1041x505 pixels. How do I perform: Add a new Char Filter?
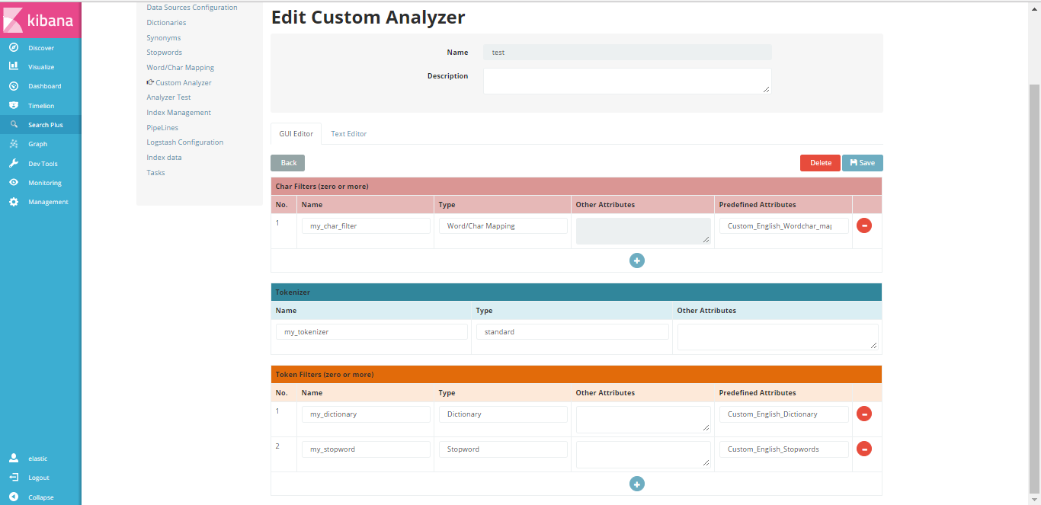click(x=637, y=260)
